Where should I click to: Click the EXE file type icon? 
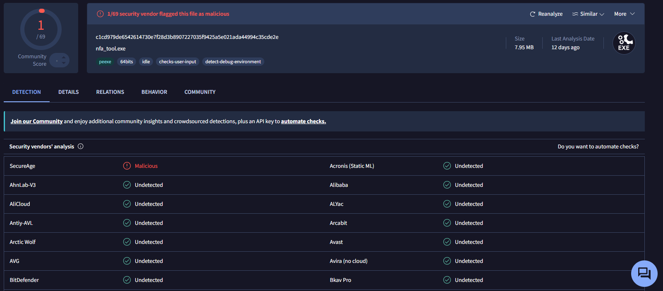624,43
